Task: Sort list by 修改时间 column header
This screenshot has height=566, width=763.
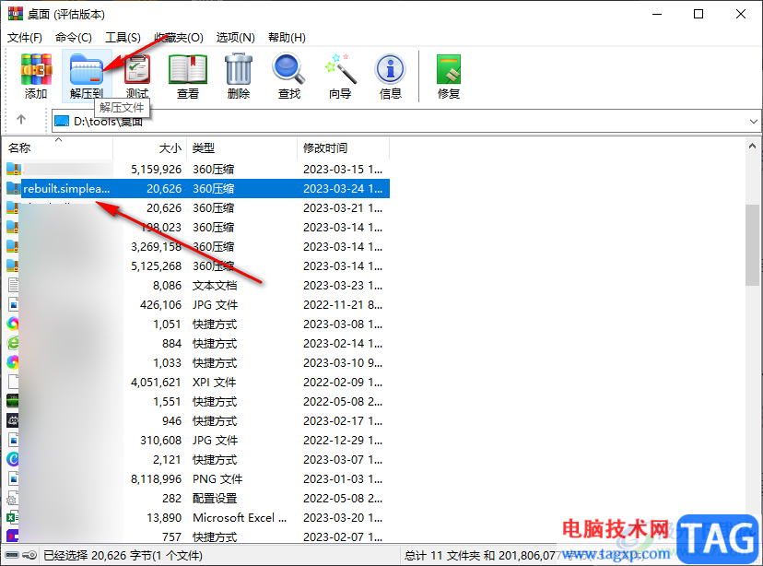Action: click(344, 147)
